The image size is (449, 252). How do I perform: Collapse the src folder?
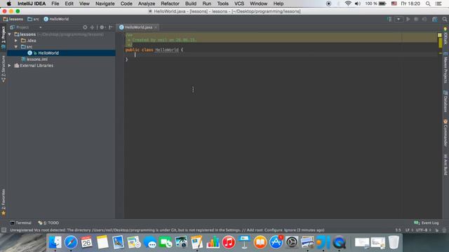coord(16,47)
